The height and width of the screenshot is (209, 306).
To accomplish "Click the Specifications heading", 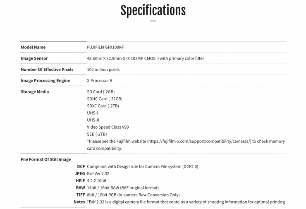I will click(153, 10).
